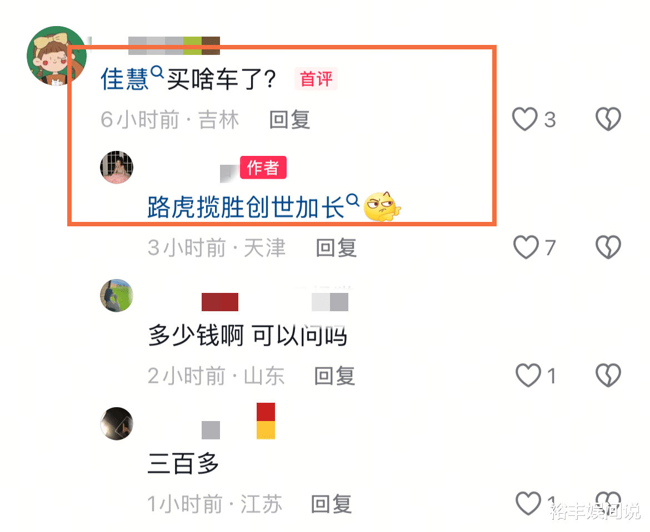
Task: Like the 三百多 comment
Action: pos(528,504)
